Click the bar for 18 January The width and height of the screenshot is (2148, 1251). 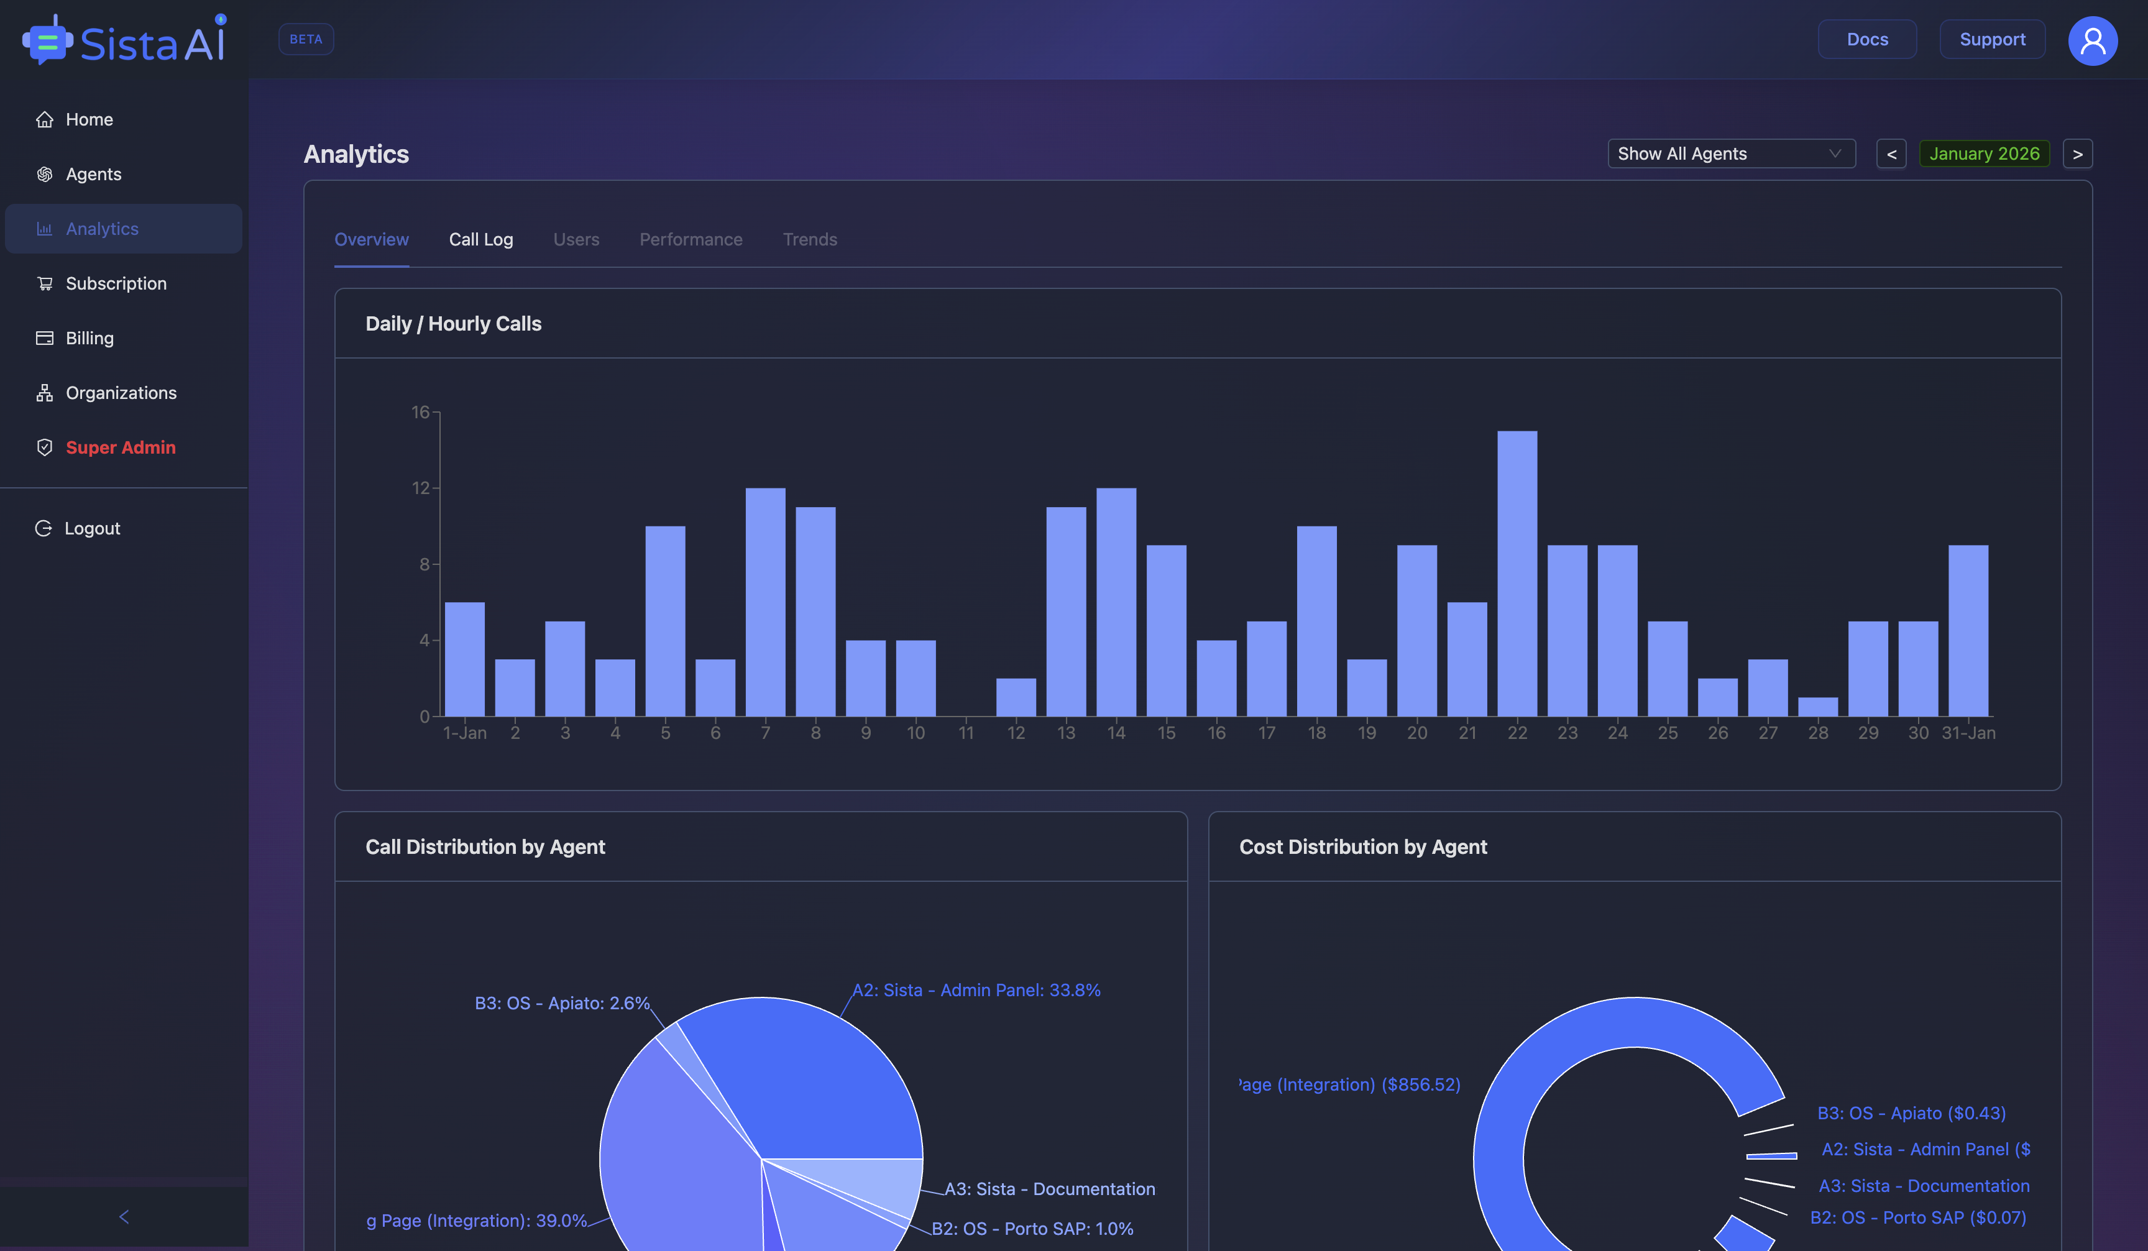[1316, 621]
